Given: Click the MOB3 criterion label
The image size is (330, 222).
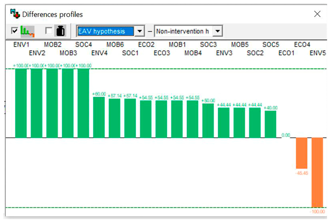Looking at the screenshot, I should (68, 53).
